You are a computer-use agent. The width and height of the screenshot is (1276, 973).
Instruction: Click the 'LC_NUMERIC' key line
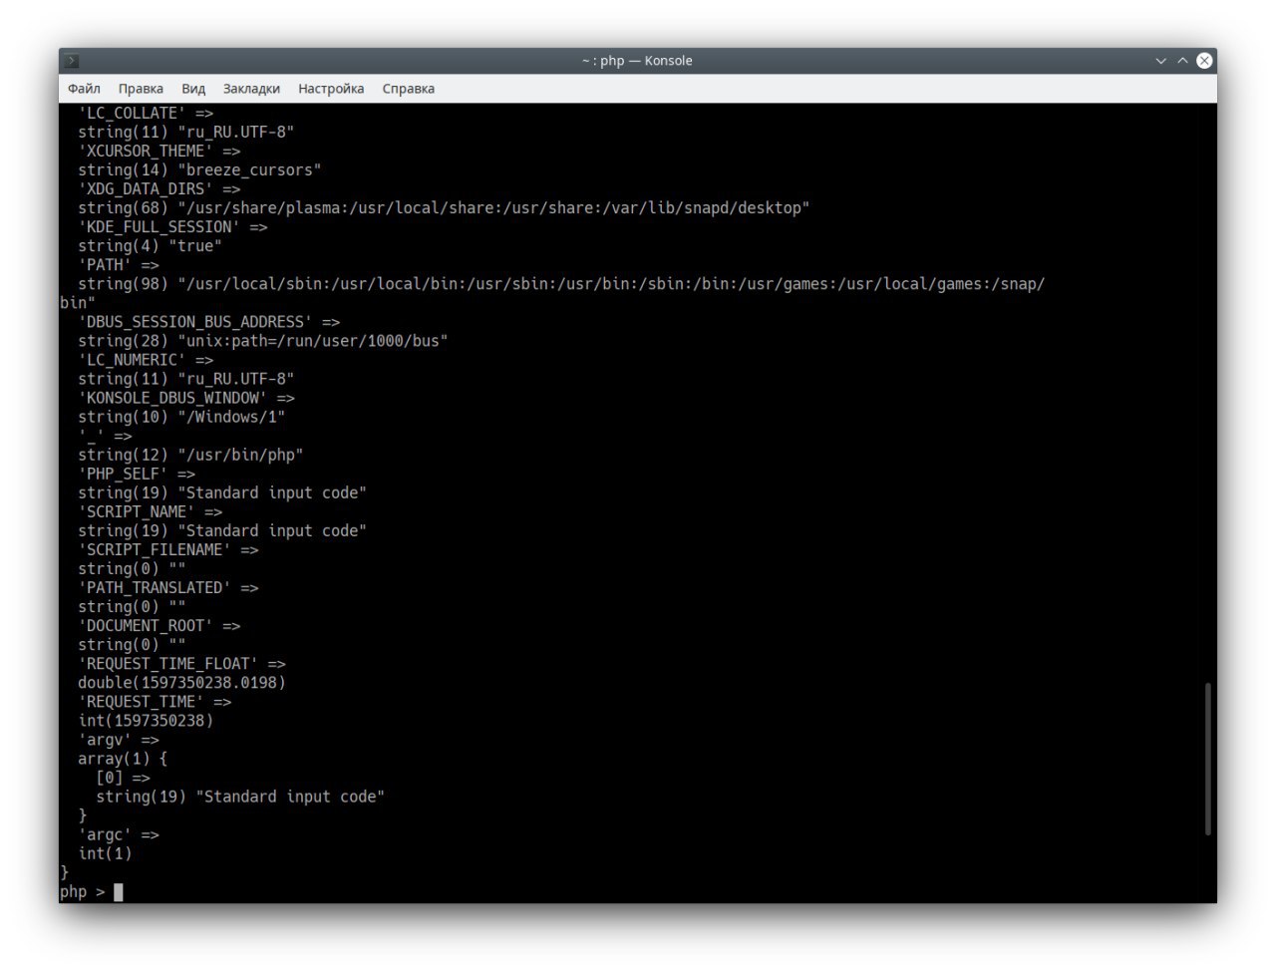tap(146, 360)
